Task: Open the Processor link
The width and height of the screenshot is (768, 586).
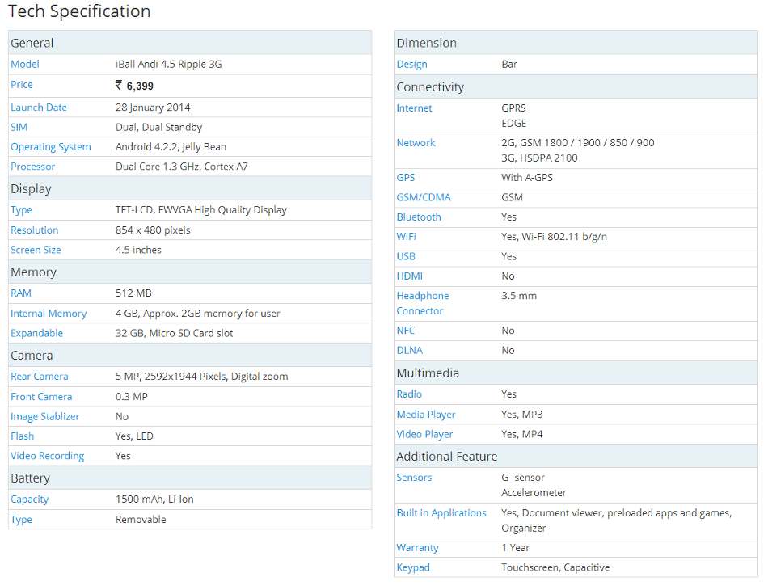Action: [33, 167]
